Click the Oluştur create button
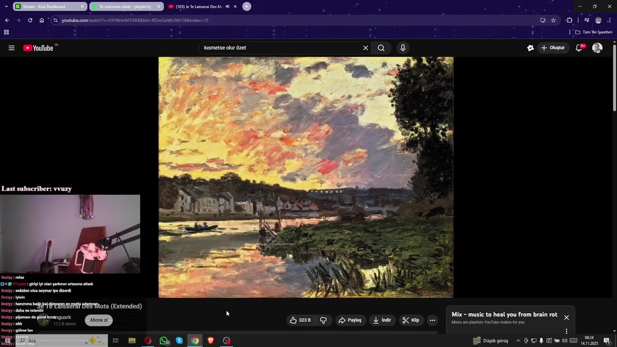617x347 pixels. pos(553,48)
